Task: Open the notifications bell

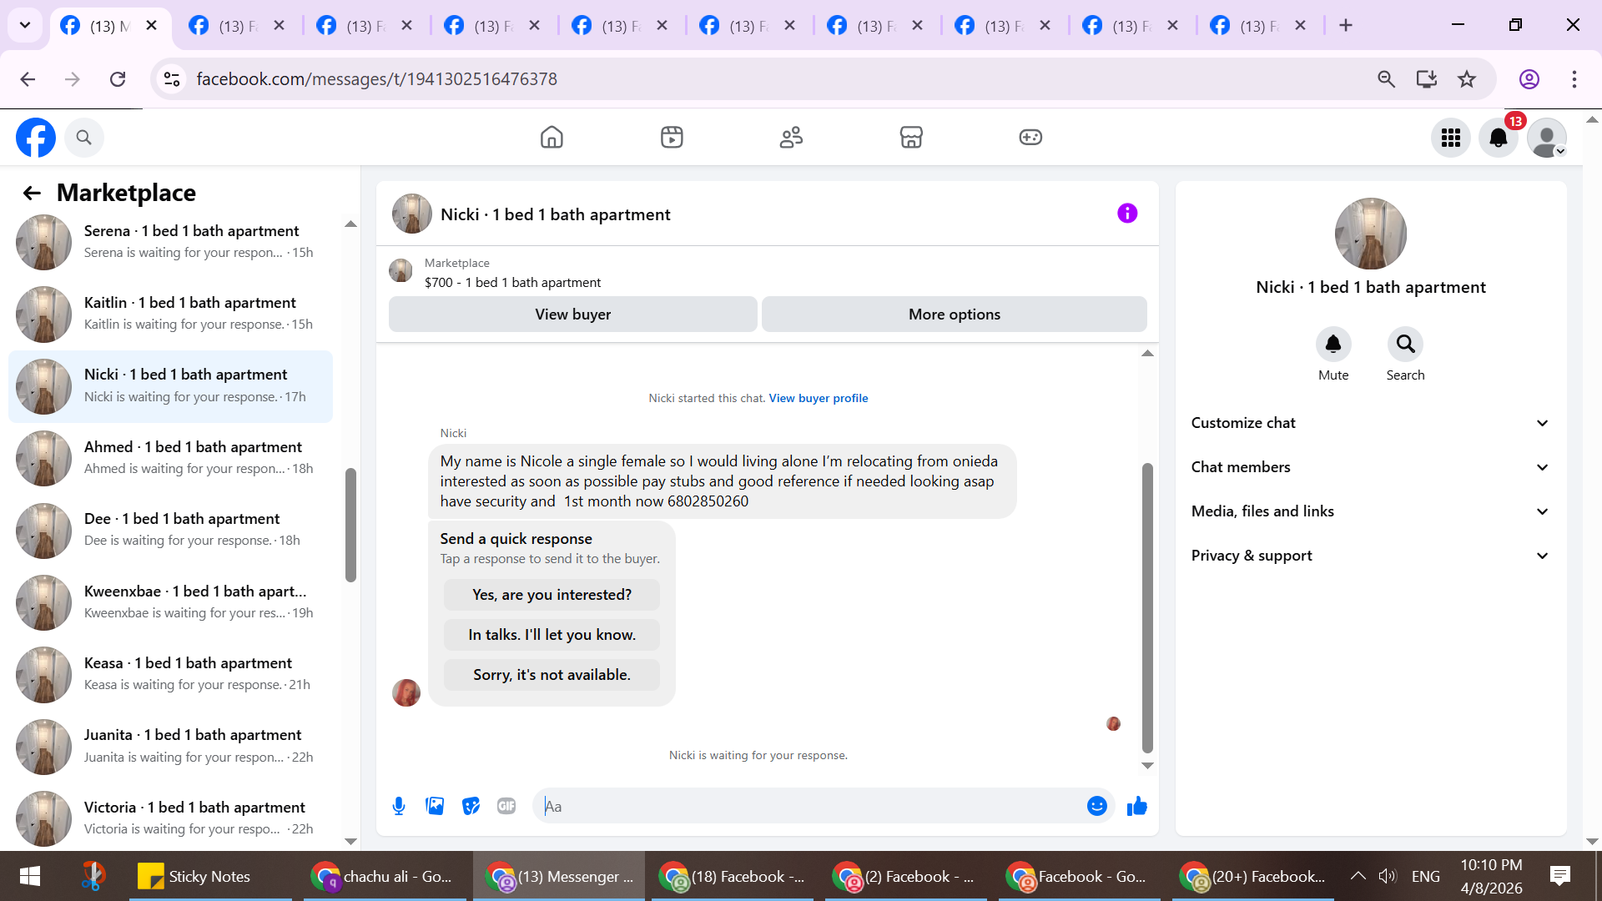Action: (1499, 138)
